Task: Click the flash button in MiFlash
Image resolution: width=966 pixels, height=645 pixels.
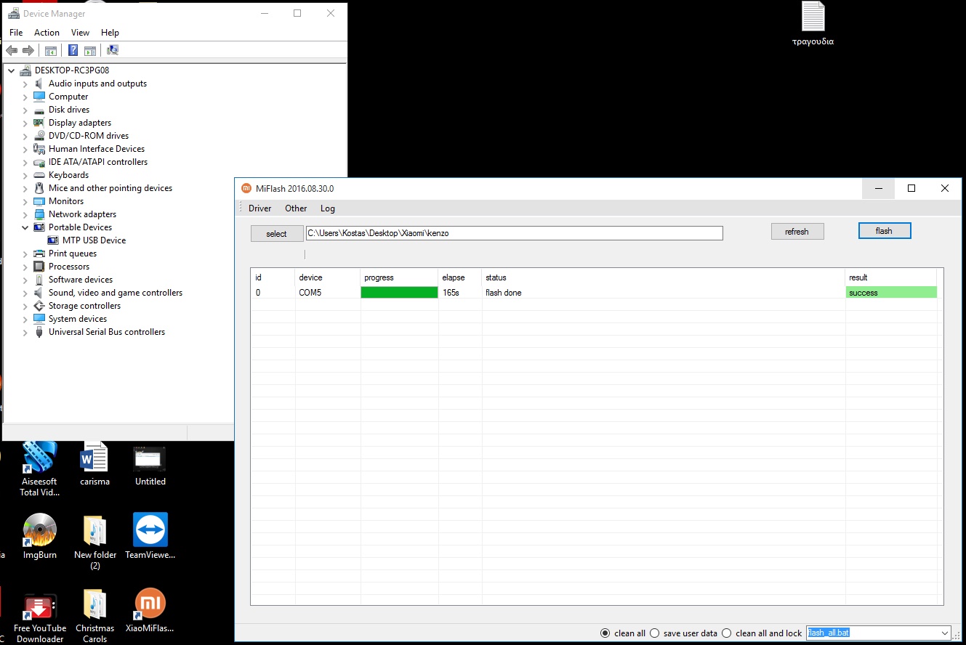Action: [x=885, y=231]
